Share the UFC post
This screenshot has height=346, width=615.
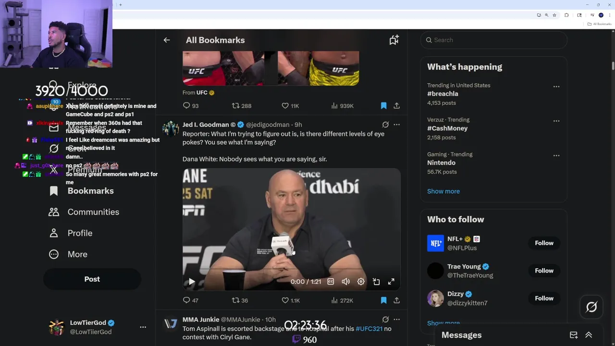pos(396,106)
